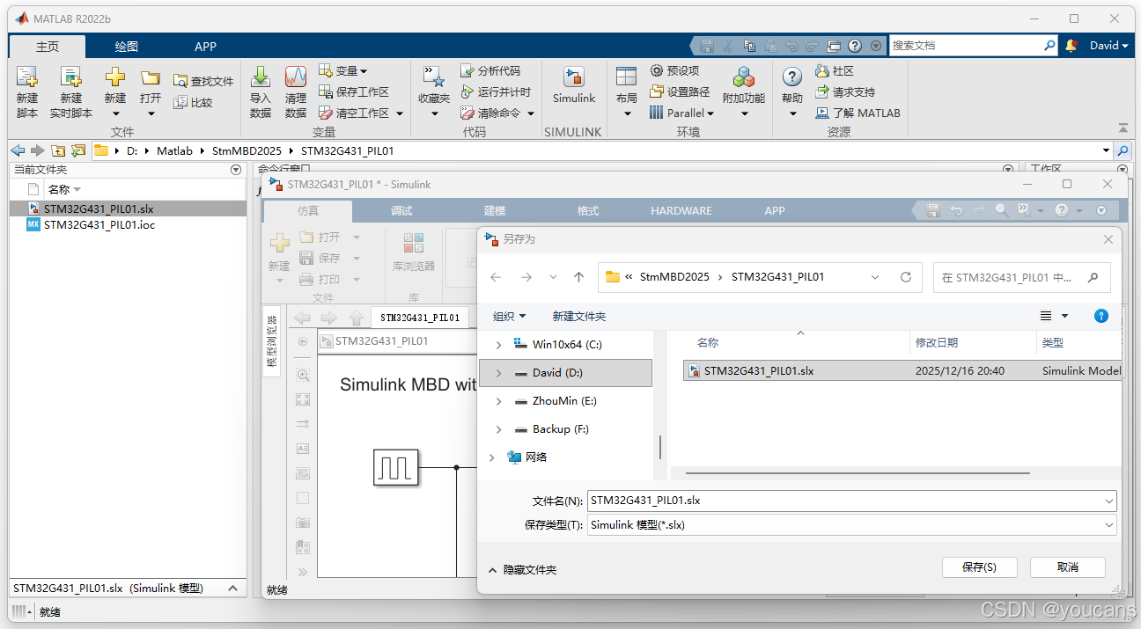The image size is (1141, 629).
Task: Click the up arrow in the Save As dialog
Action: point(578,277)
